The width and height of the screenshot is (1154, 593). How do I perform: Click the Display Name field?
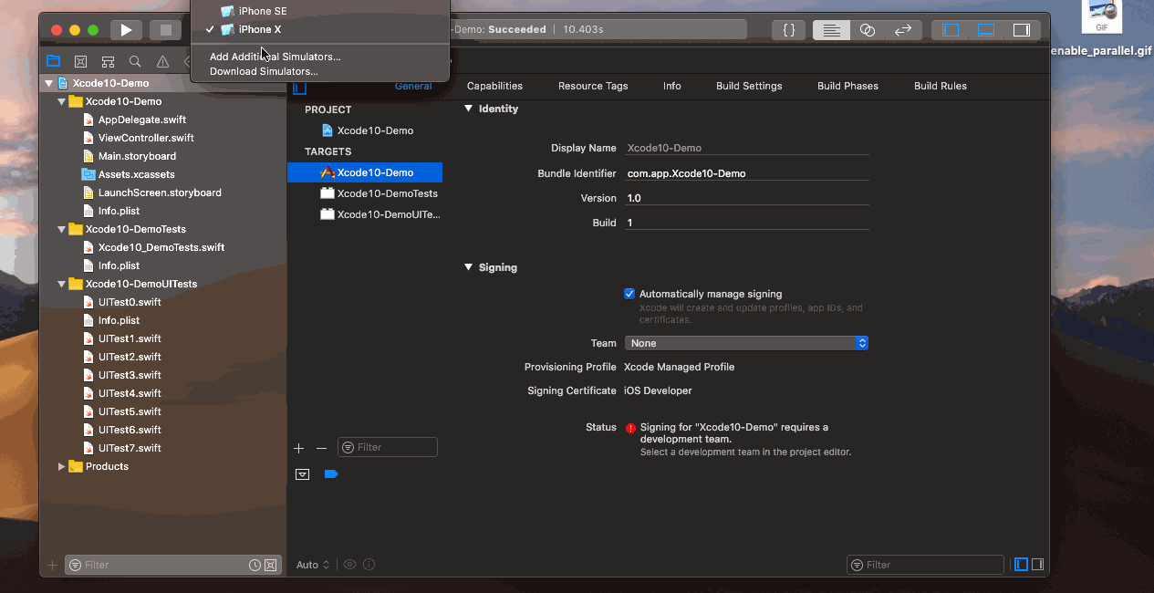746,148
